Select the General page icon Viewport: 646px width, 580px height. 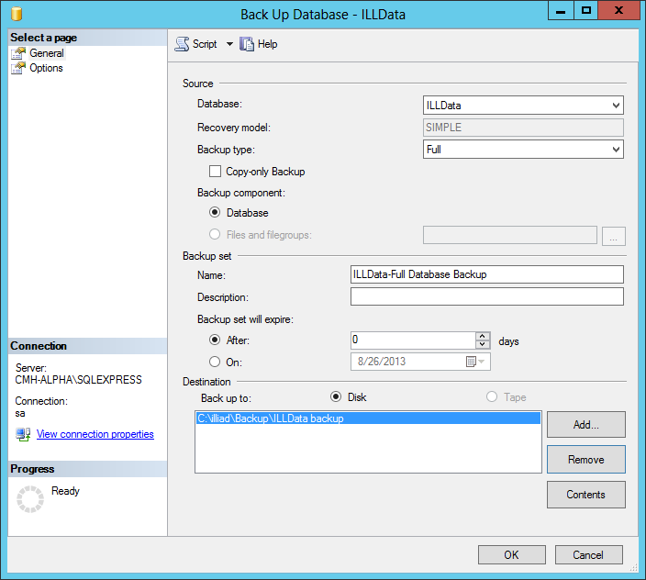(18, 53)
